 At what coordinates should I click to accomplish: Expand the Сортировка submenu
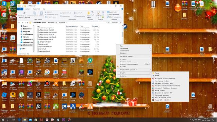click(x=134, y=48)
